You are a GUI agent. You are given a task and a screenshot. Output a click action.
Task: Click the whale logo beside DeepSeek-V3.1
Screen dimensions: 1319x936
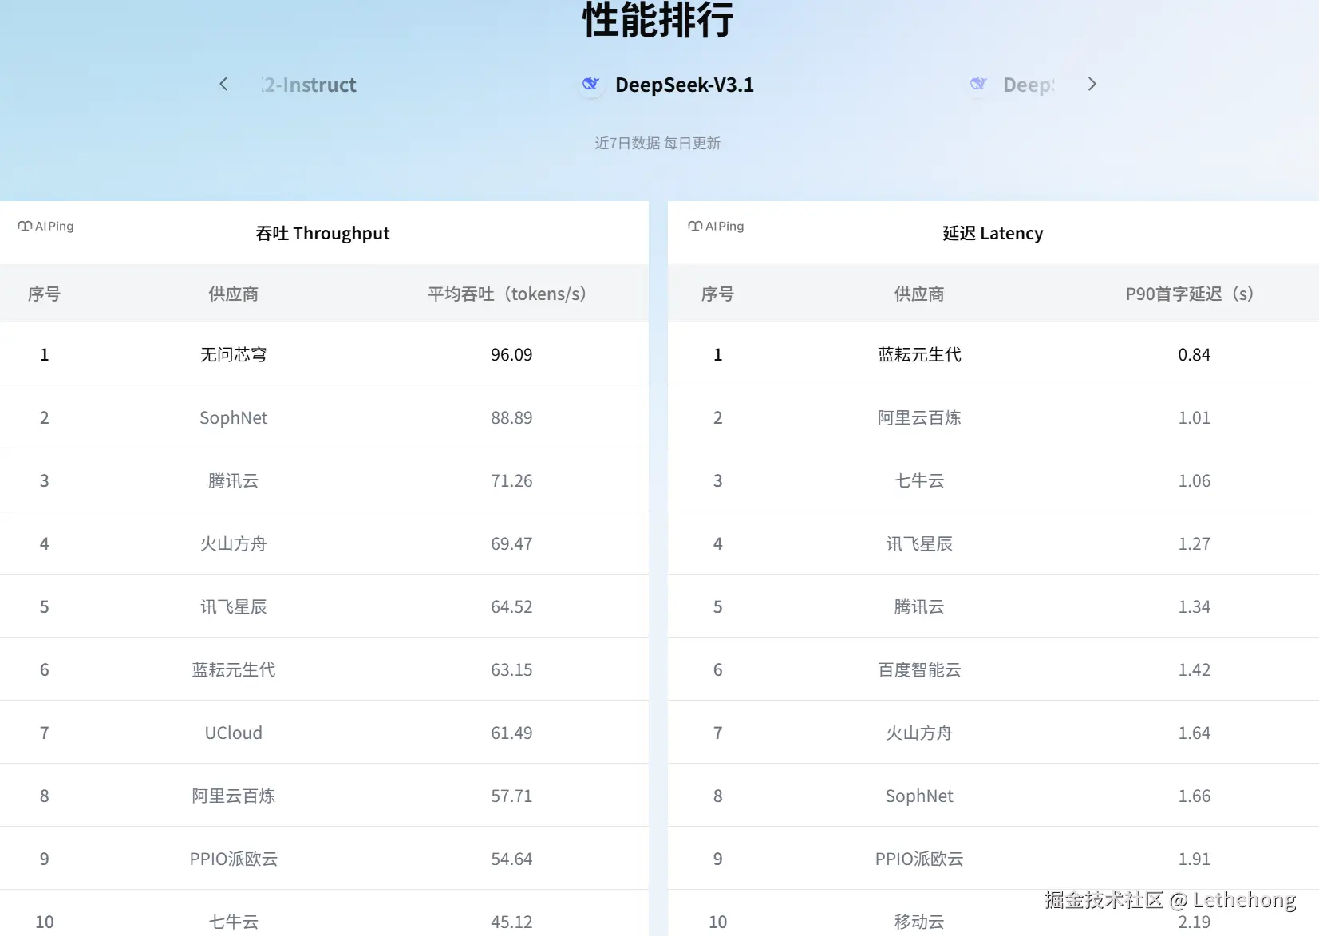click(591, 84)
